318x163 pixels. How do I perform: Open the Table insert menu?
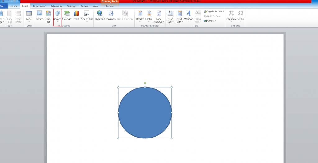pos(29,17)
